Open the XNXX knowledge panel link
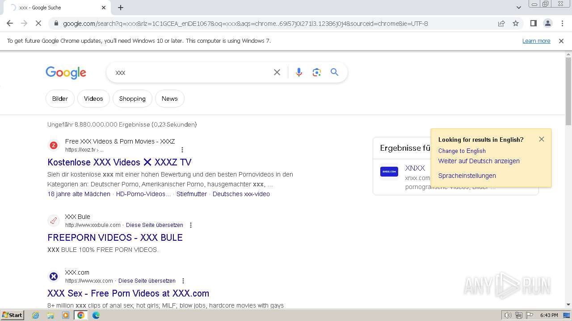This screenshot has height=321, width=572. point(415,168)
